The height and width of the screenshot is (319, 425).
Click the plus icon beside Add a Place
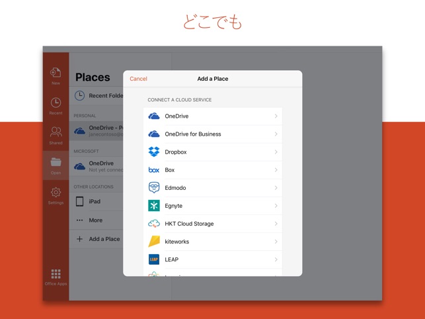pyautogui.click(x=79, y=239)
